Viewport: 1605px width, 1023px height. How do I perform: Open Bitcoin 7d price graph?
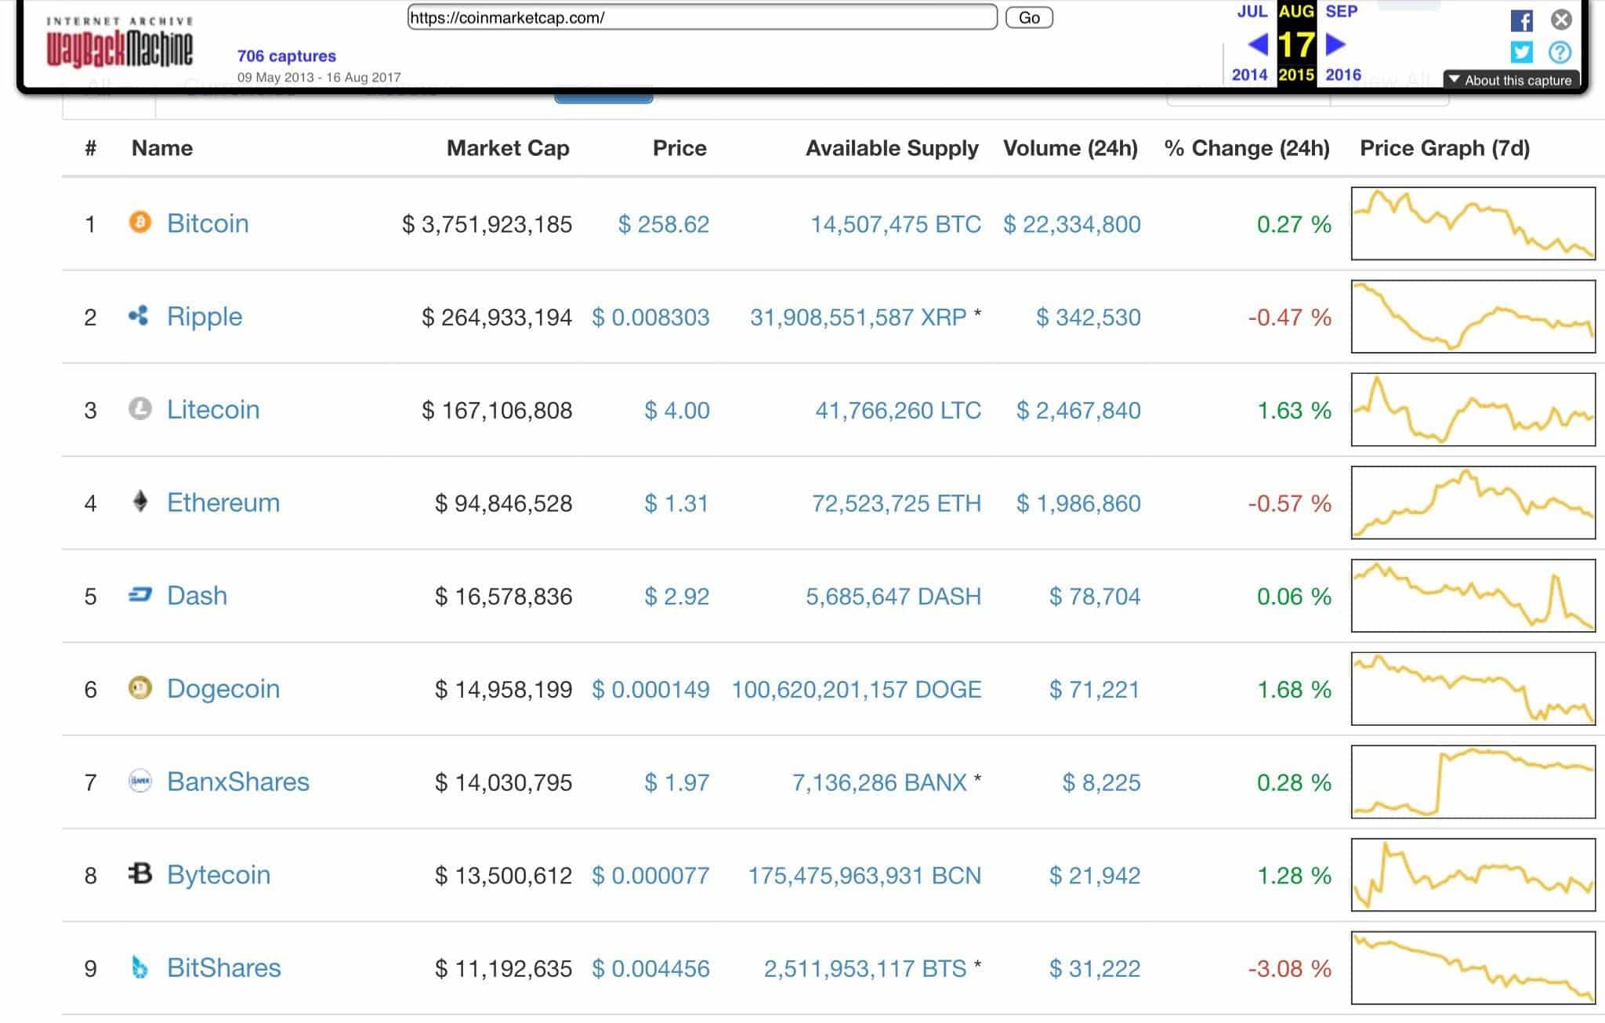pos(1473,223)
